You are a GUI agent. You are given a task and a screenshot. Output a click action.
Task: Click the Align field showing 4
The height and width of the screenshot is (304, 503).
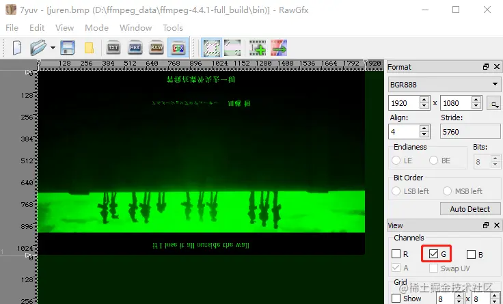click(404, 132)
